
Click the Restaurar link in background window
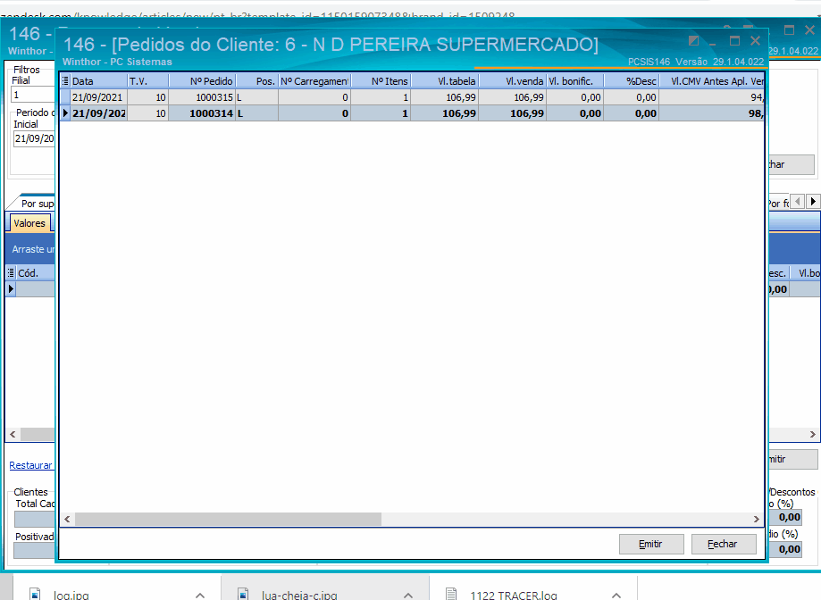31,465
